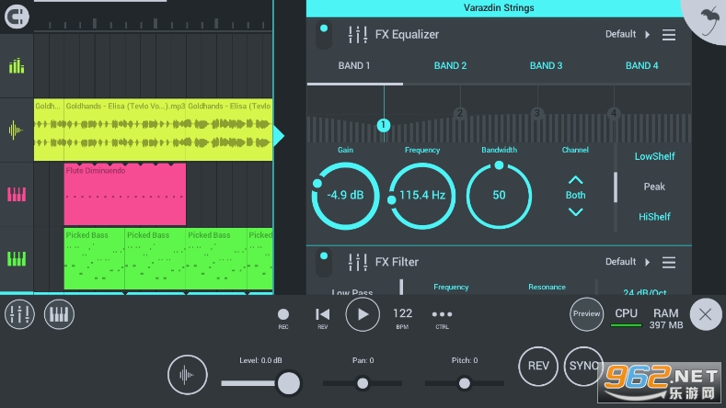Open the CTRL three-dots menu
Image resolution: width=726 pixels, height=408 pixels.
[x=442, y=313]
